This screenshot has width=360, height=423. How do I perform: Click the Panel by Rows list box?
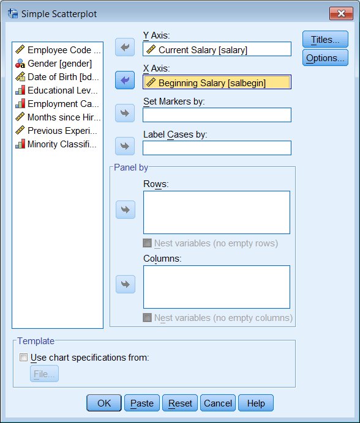tap(217, 212)
